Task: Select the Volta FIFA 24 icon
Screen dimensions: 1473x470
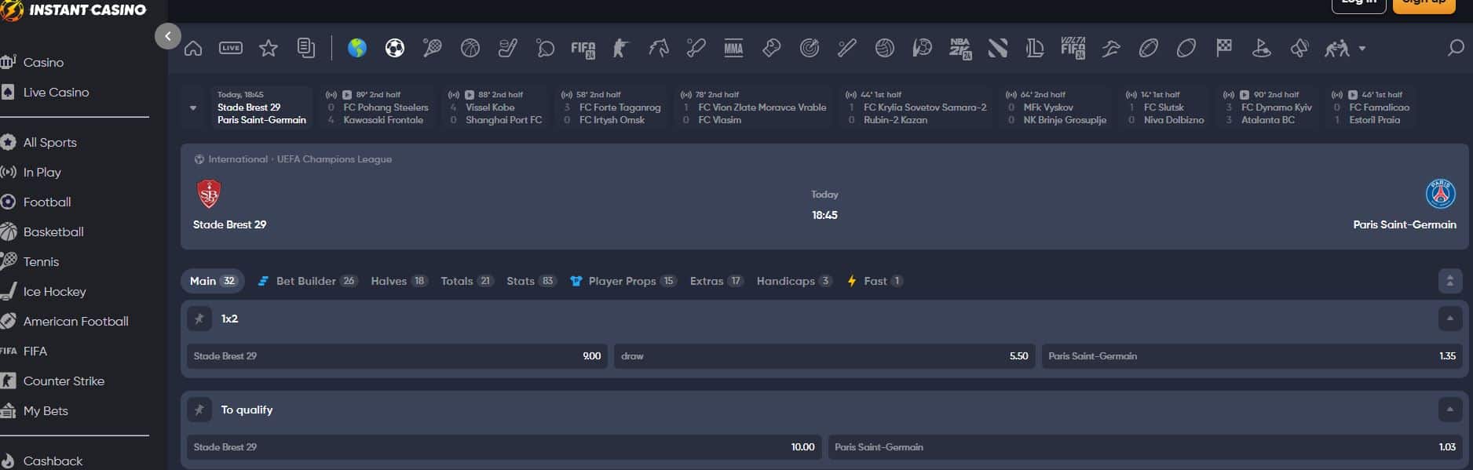Action: pos(1073,49)
